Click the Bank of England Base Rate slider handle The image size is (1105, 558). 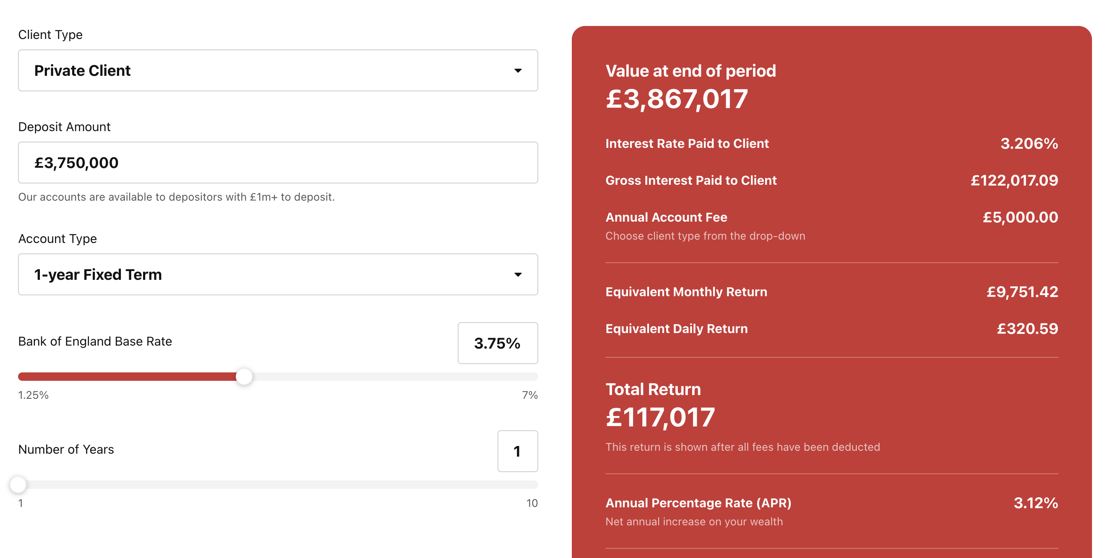point(245,377)
